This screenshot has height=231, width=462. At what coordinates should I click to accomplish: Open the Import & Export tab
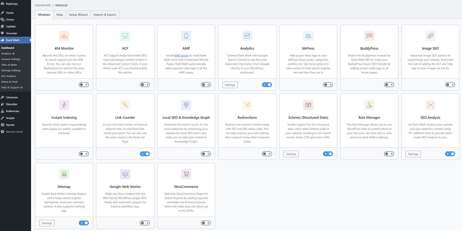[x=105, y=15]
